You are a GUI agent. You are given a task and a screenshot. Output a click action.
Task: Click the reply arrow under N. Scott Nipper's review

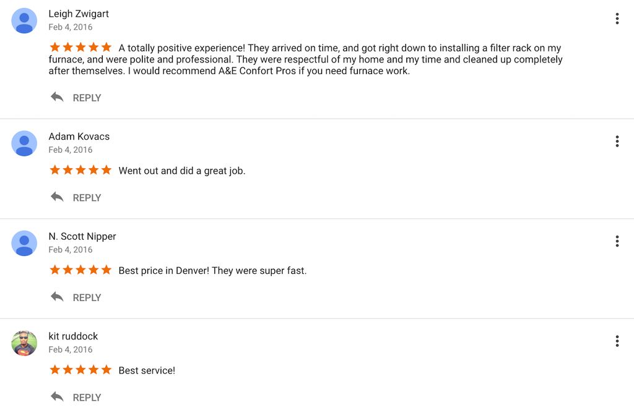click(56, 297)
